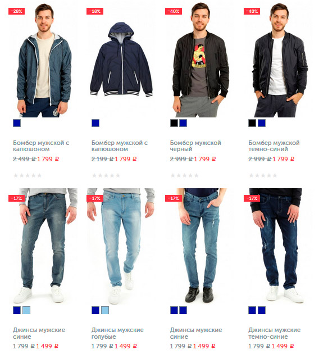Choose dark blue swatch under first Джинсы мужские синие
The width and height of the screenshot is (319, 359).
(x=17, y=310)
